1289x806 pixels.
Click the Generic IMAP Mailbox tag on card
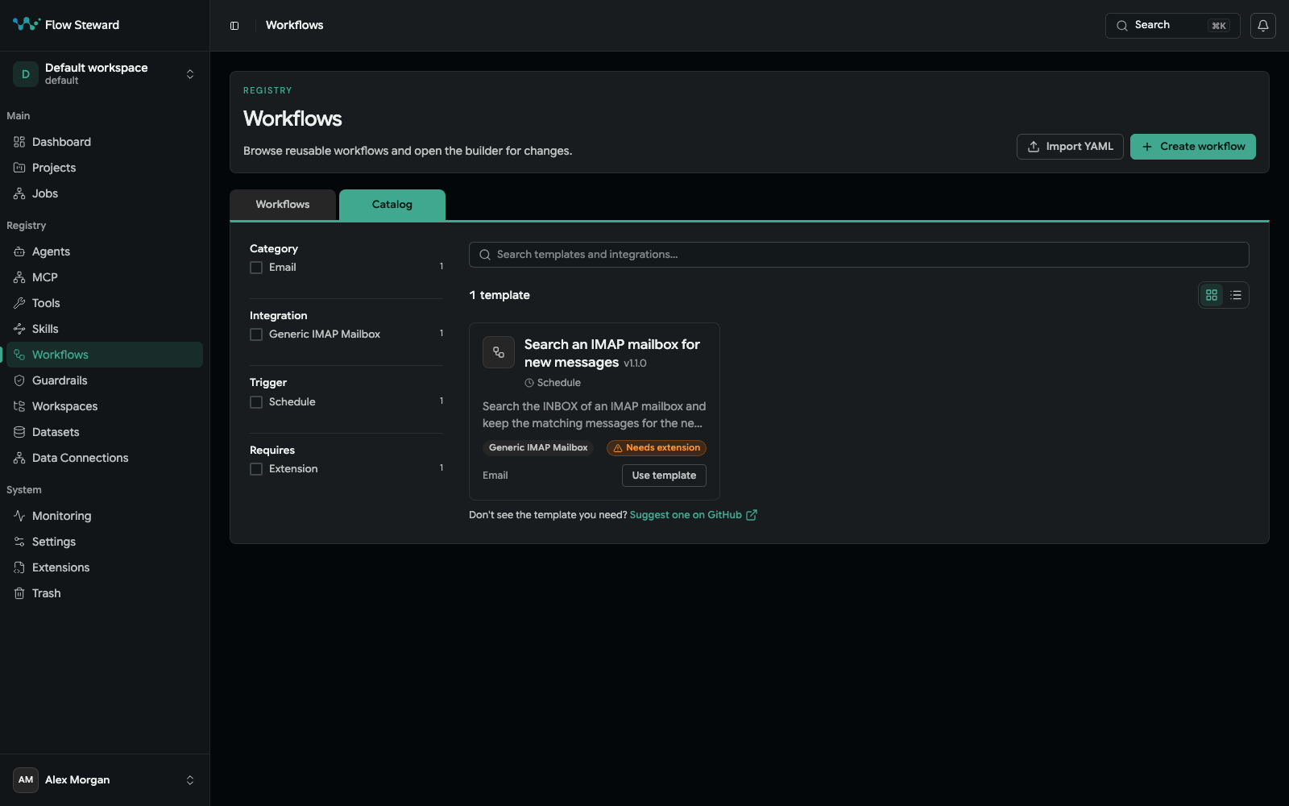[538, 448]
